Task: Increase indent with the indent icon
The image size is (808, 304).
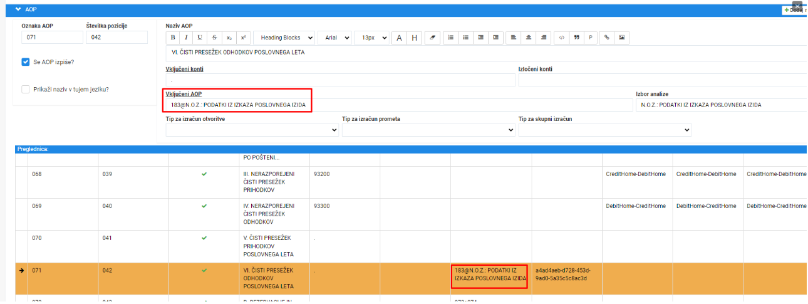Action: tap(495, 38)
